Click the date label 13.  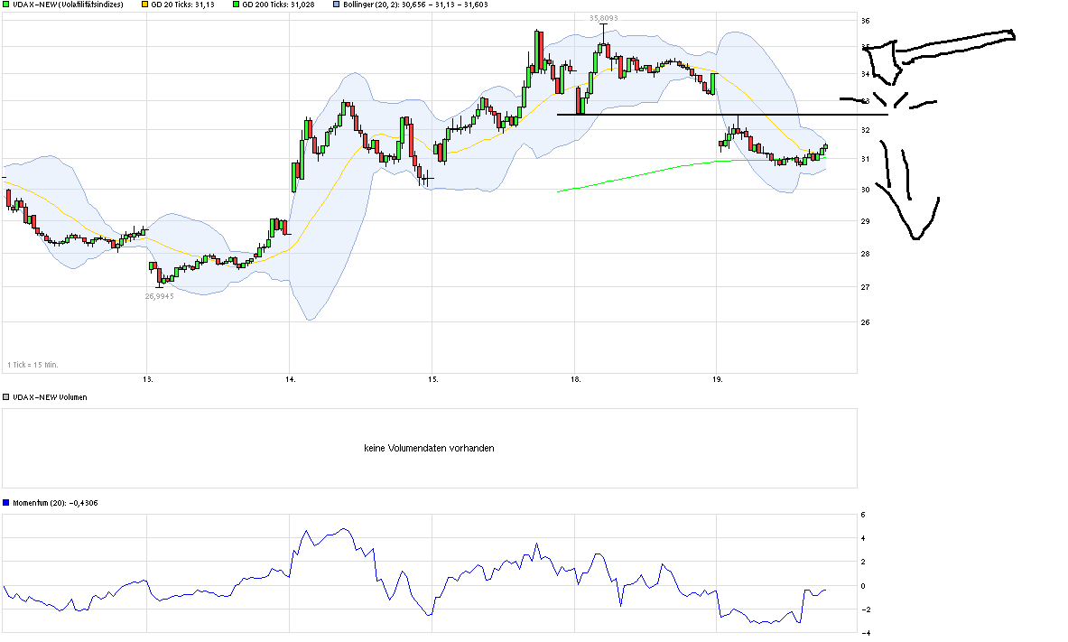pos(146,379)
